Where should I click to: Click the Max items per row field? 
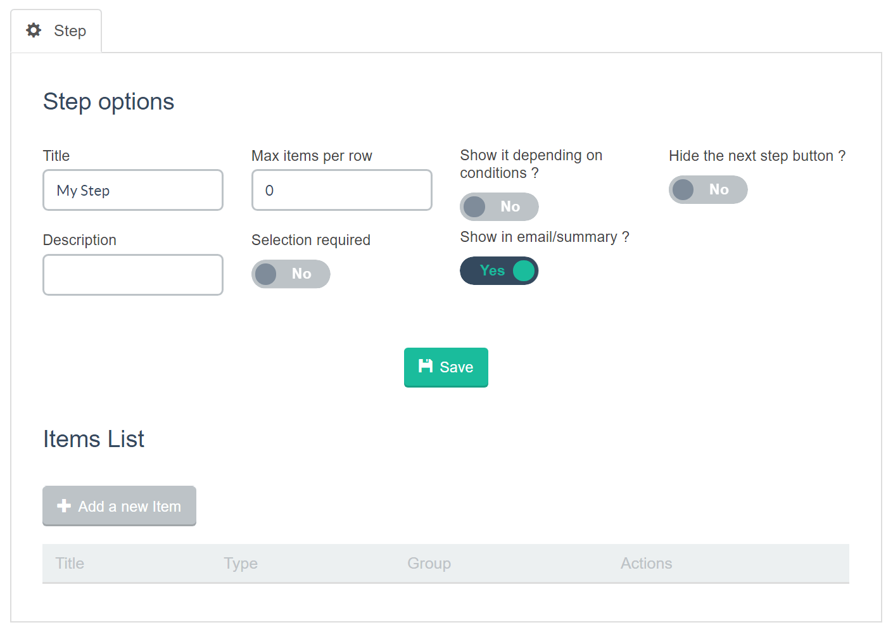tap(341, 190)
